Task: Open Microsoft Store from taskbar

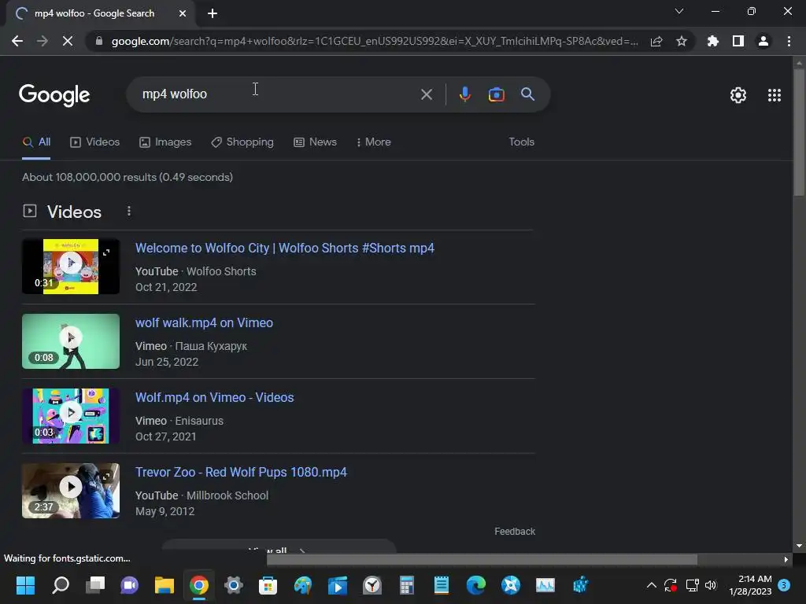Action: 268,585
